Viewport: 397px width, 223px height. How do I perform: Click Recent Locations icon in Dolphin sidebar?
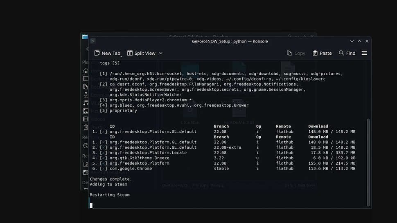pyautogui.click(x=86, y=172)
